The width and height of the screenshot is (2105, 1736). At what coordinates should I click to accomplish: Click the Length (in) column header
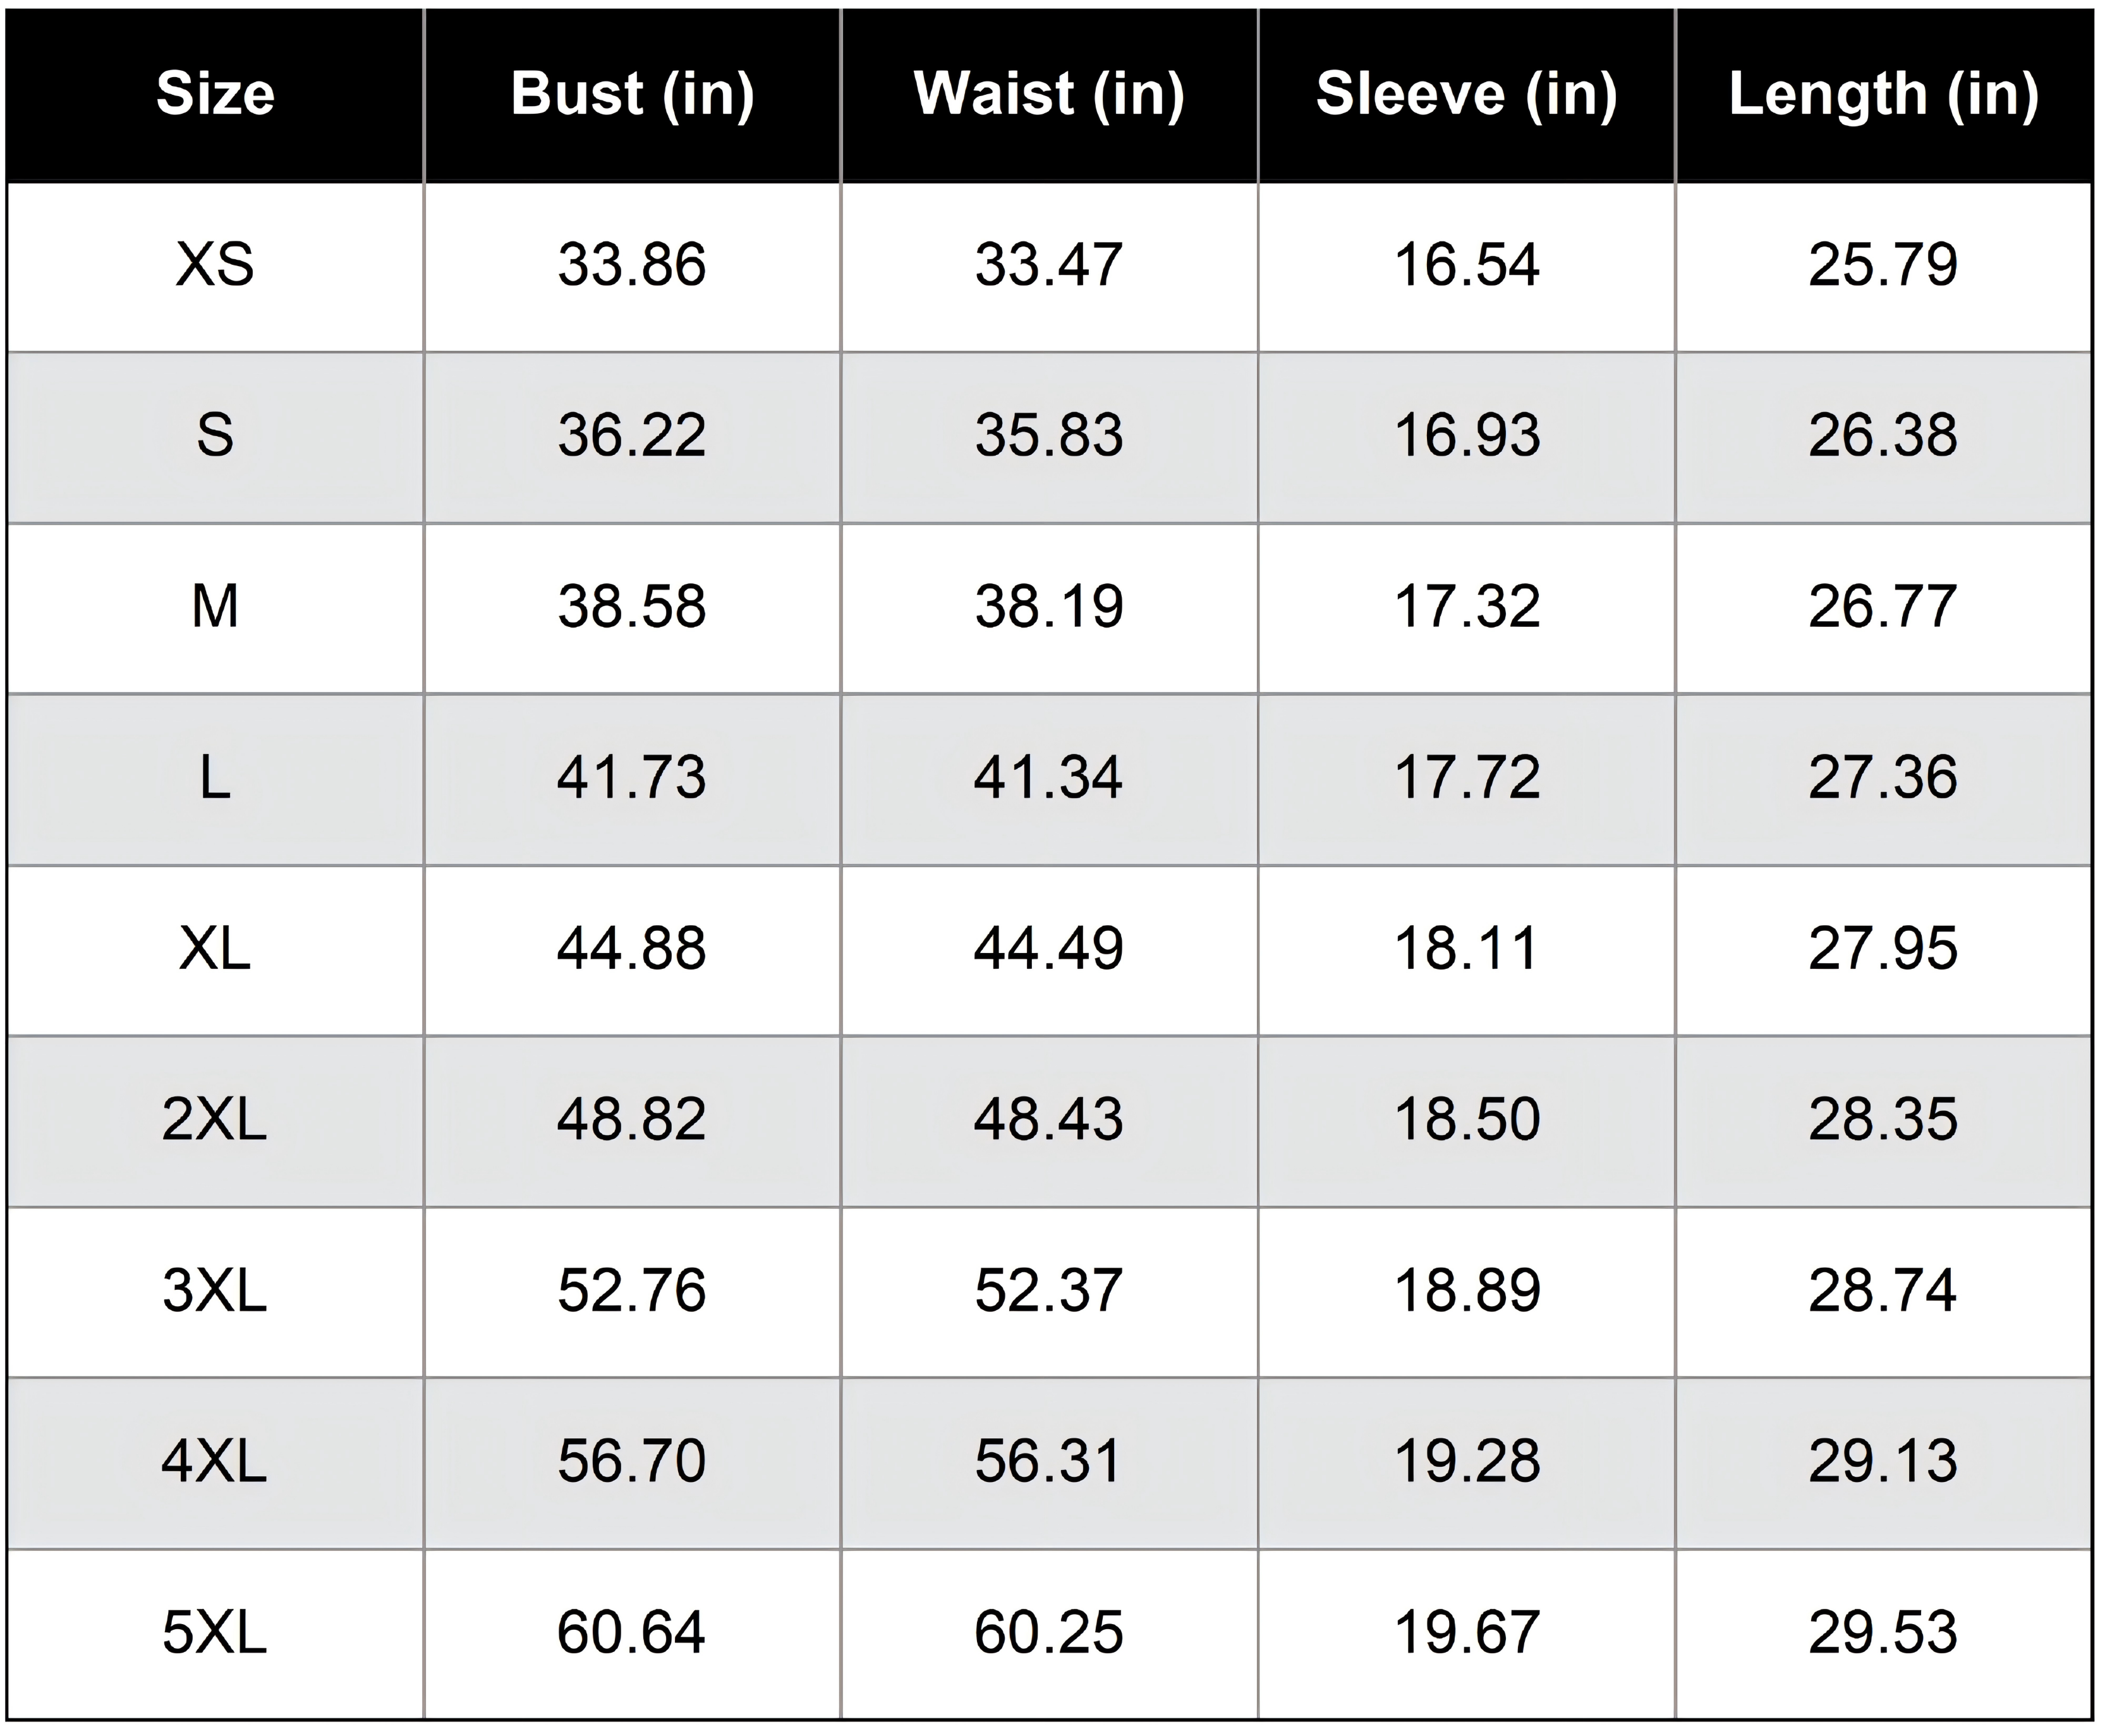[x=1884, y=95]
